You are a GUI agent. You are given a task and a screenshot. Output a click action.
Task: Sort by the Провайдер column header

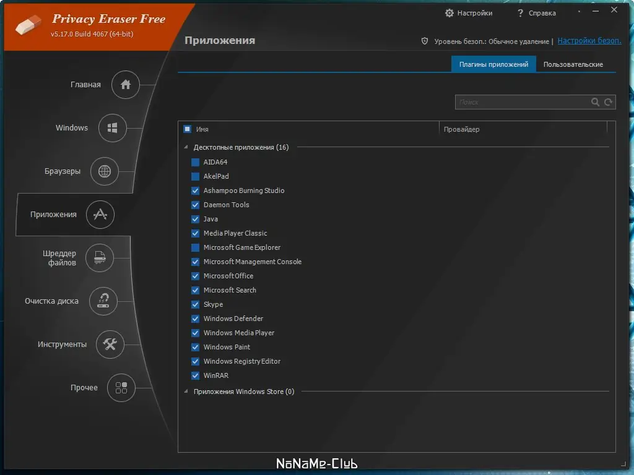pyautogui.click(x=461, y=129)
